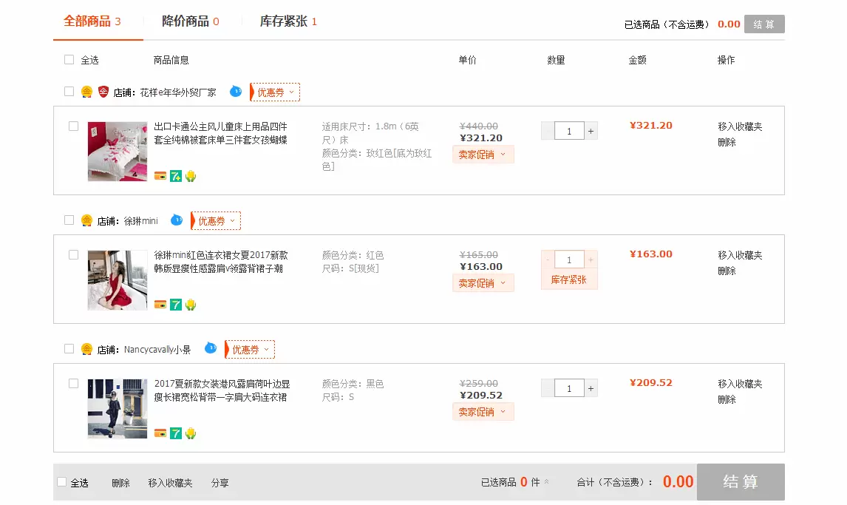The width and height of the screenshot is (847, 505).
Task: Select all items from shop Nancycavally小景
Action: [69, 349]
